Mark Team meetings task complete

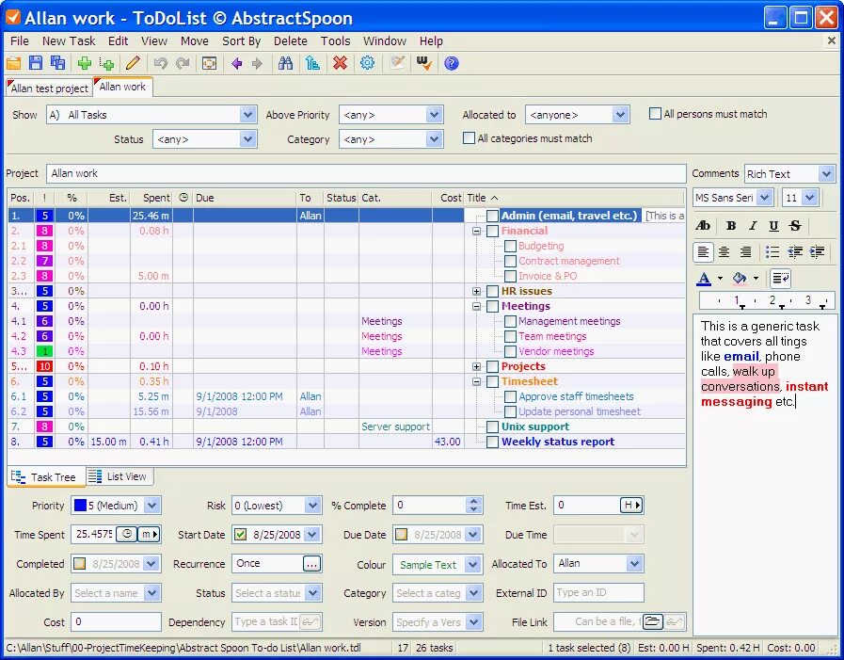[510, 336]
